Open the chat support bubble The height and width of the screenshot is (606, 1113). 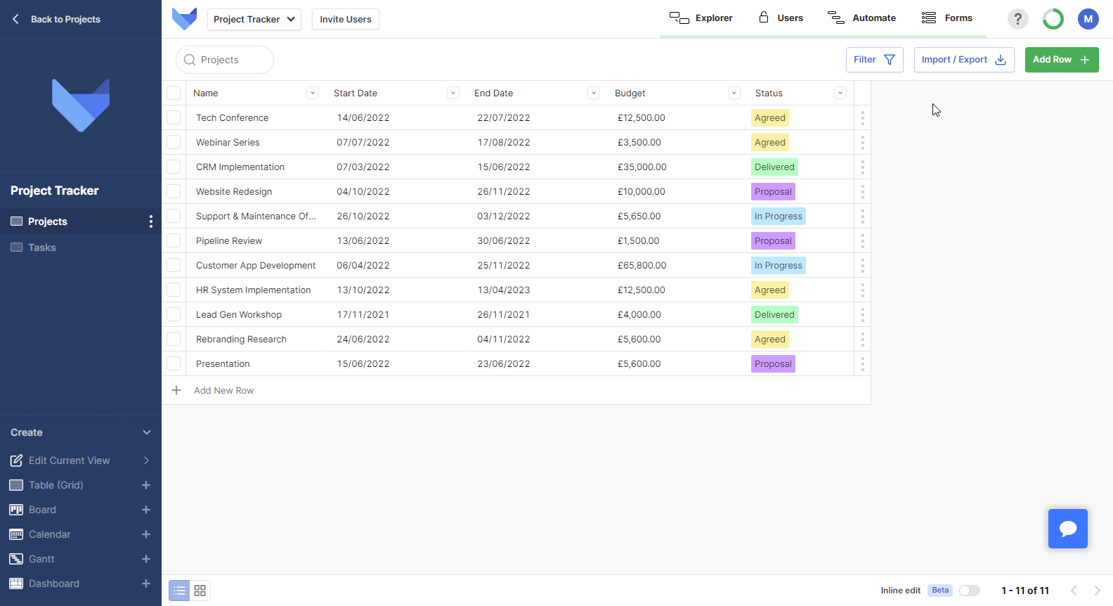(1067, 529)
